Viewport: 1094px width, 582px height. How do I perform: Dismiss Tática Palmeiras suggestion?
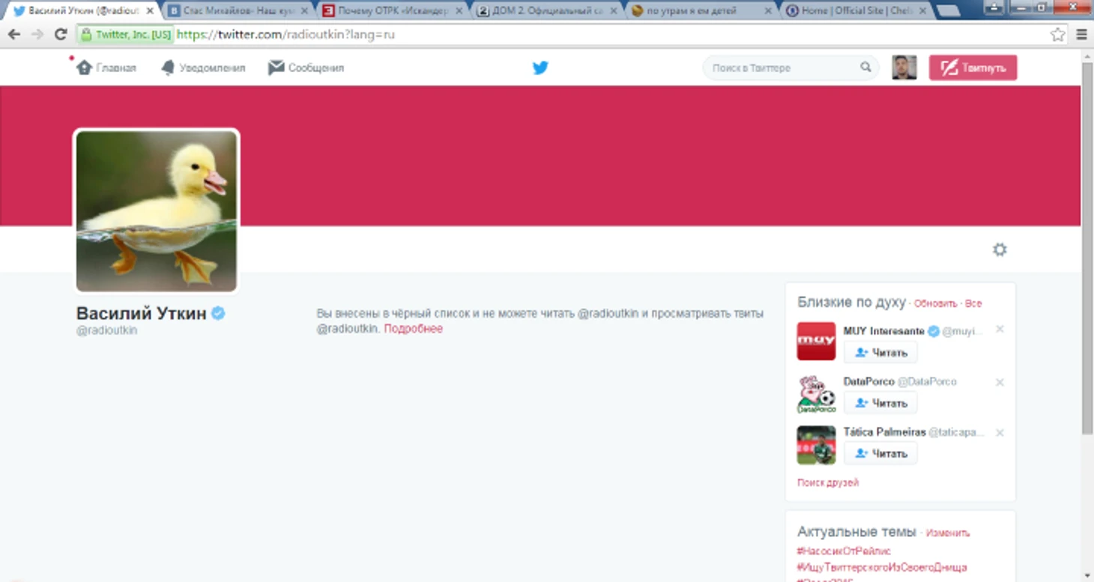point(1000,432)
